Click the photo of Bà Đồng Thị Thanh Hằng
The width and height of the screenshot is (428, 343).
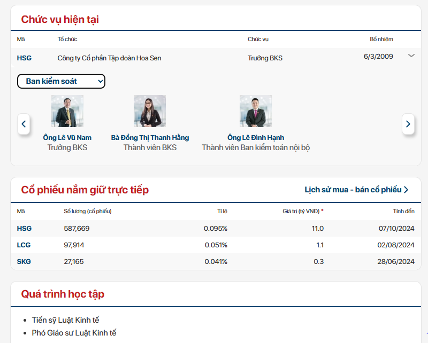150,111
